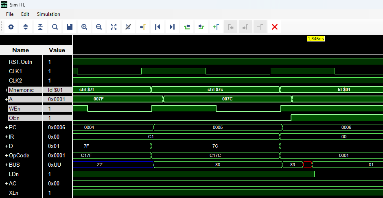Expand the OpCode signal group
This screenshot has height=198, width=383.
click(x=7, y=155)
